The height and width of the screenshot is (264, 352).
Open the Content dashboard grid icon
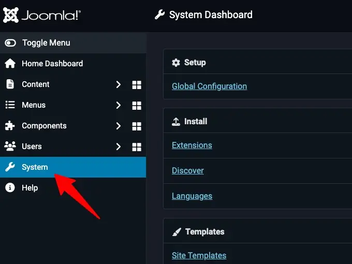click(x=137, y=85)
